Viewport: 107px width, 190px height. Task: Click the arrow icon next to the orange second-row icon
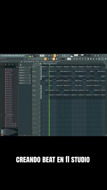pyautogui.click(x=48, y=59)
